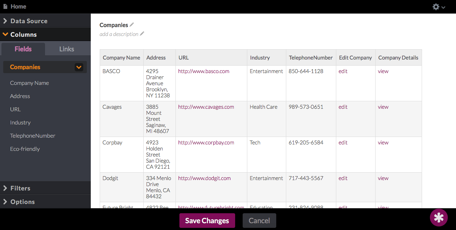Open the http://www.basco.com link

(204, 71)
